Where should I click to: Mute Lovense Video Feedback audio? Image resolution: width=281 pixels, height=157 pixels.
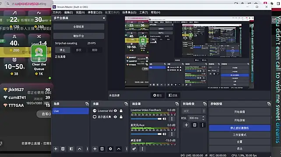(164, 119)
